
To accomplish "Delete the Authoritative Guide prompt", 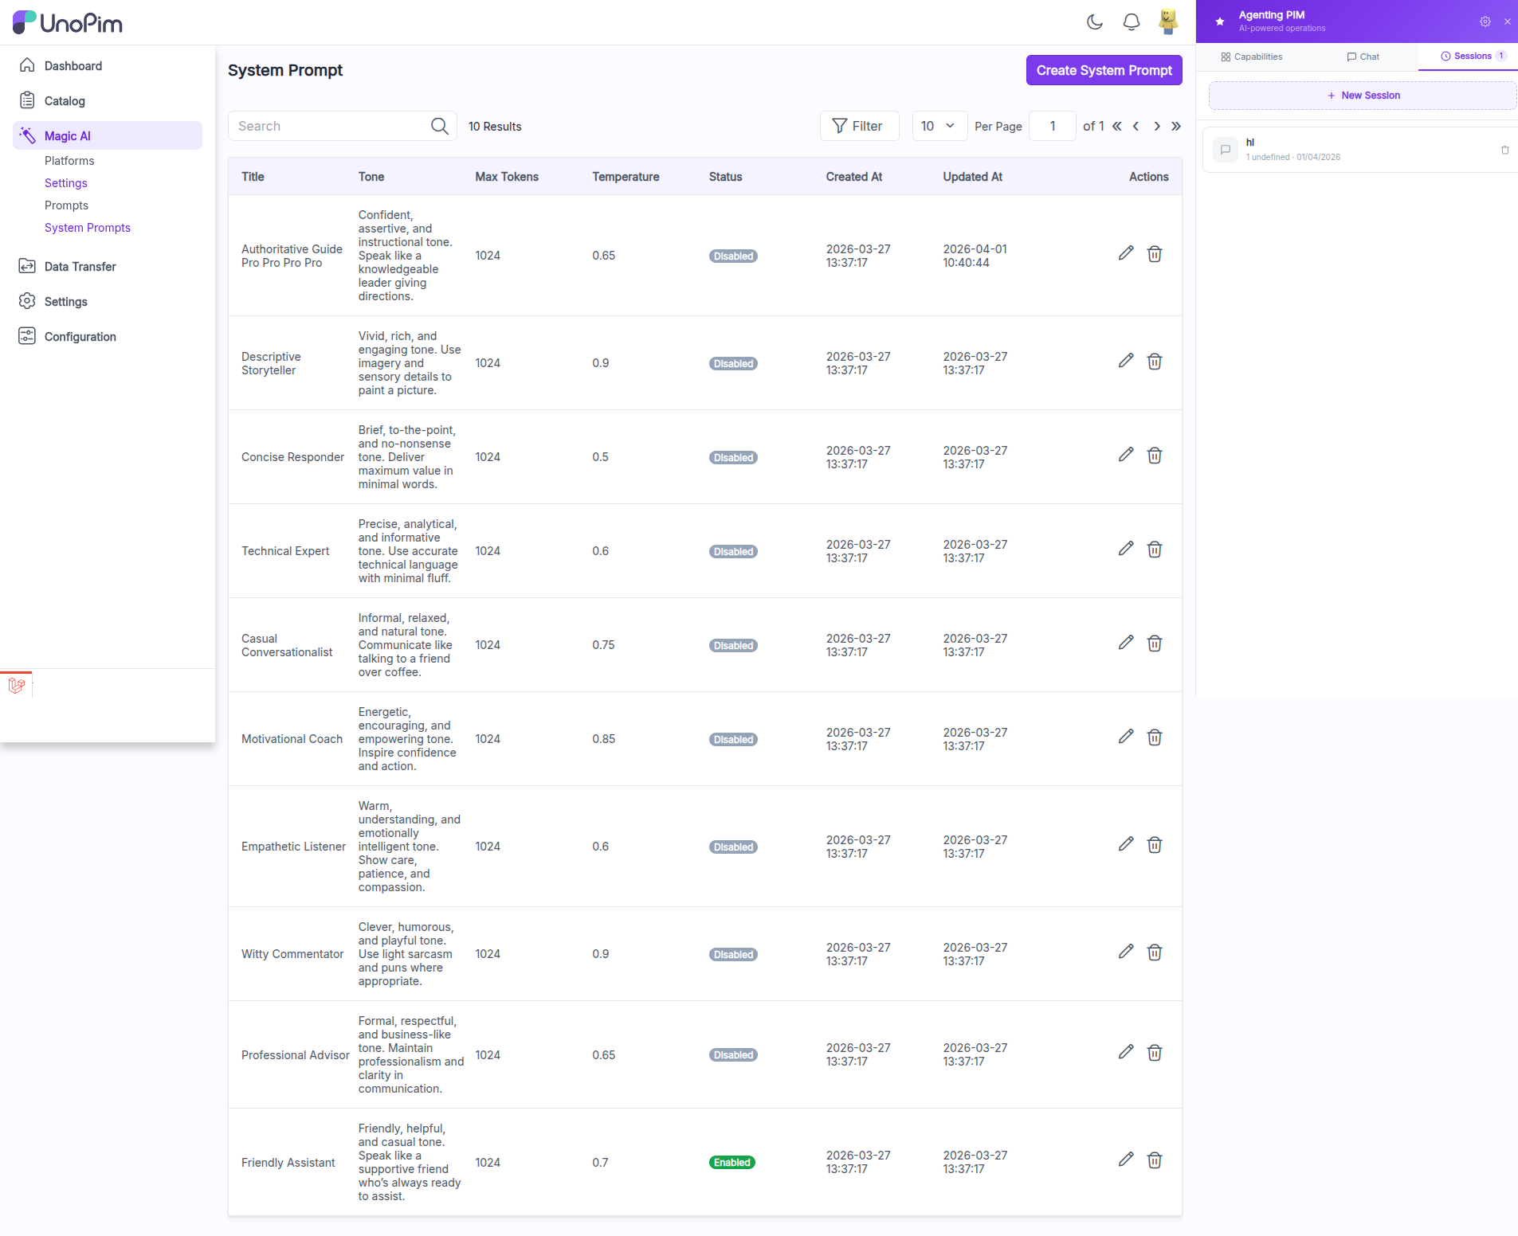I will tap(1154, 254).
